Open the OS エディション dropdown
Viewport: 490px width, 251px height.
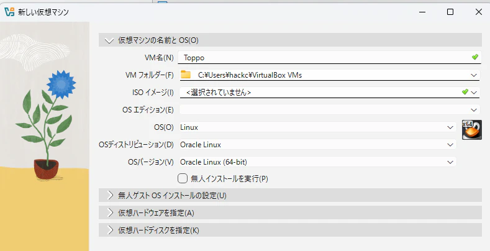pyautogui.click(x=330, y=110)
